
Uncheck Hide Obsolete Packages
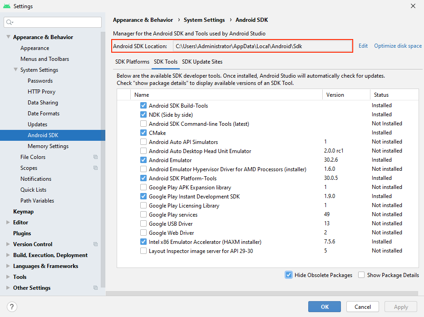289,275
